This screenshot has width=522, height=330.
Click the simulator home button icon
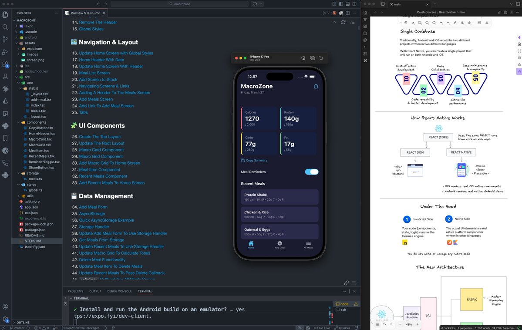pos(303,58)
